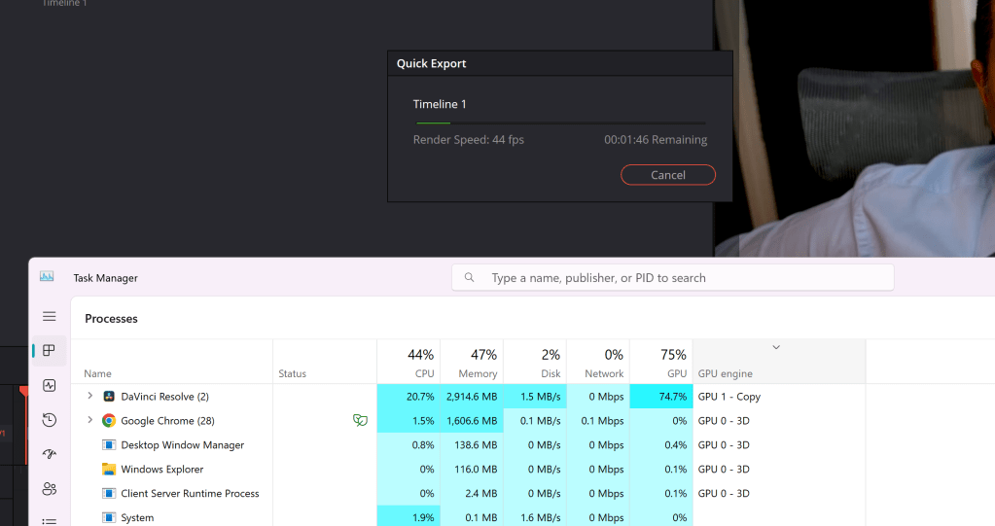
Task: Expand the Google Chrome (28) process group
Action: 90,420
